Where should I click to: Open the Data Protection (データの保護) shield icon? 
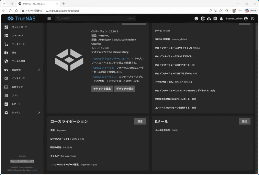point(6,61)
